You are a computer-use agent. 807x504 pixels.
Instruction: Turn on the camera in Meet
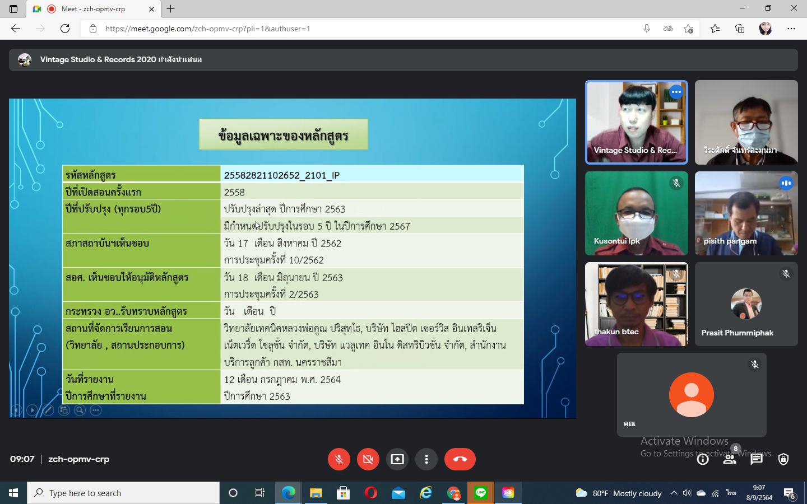click(x=368, y=459)
